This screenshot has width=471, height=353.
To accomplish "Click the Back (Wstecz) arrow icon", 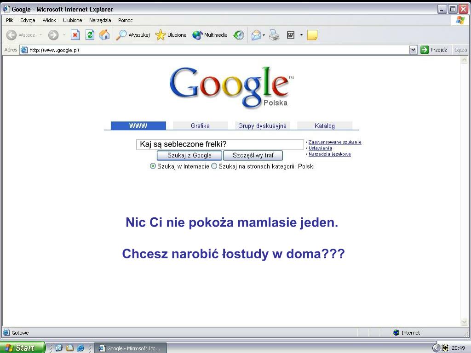I will [11, 35].
